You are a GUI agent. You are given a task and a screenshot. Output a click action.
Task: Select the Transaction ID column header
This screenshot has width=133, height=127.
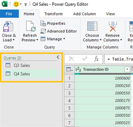tap(103, 69)
